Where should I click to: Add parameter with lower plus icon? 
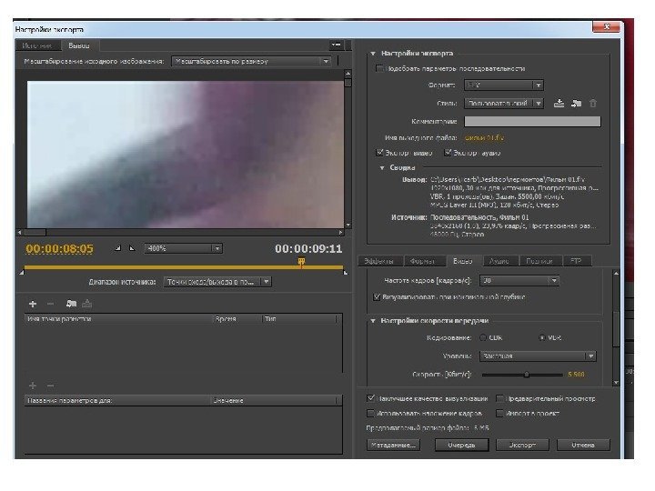click(x=33, y=386)
